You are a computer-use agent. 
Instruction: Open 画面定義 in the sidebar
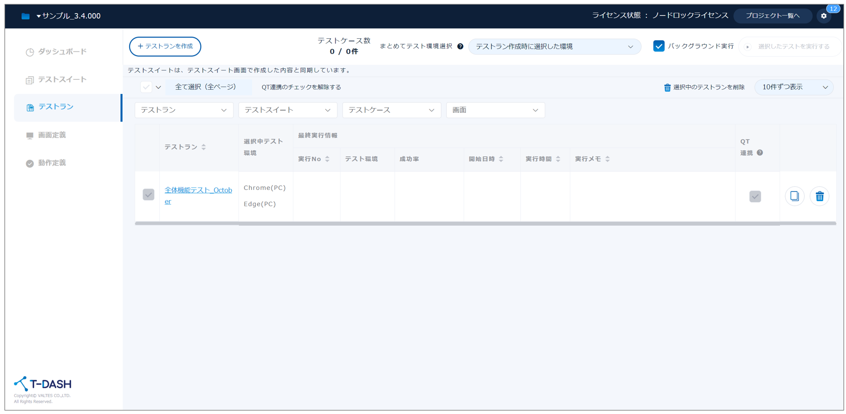click(x=52, y=135)
